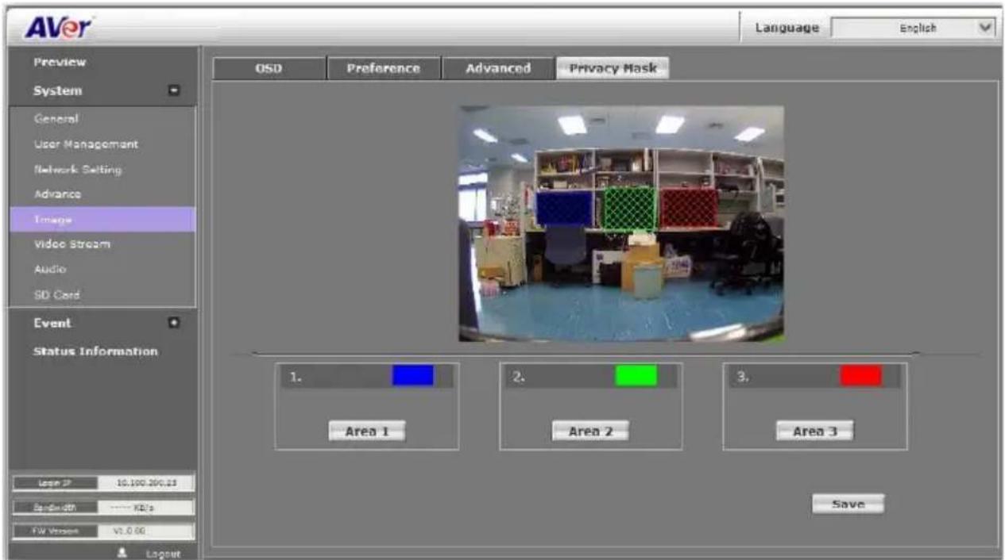This screenshot has width=1005, height=560.
Task: Click the Area 2 button
Action: click(590, 432)
